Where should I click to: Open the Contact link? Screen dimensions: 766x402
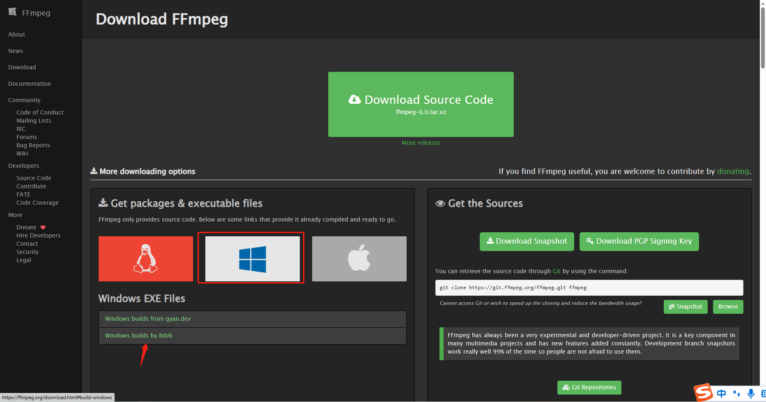(27, 244)
